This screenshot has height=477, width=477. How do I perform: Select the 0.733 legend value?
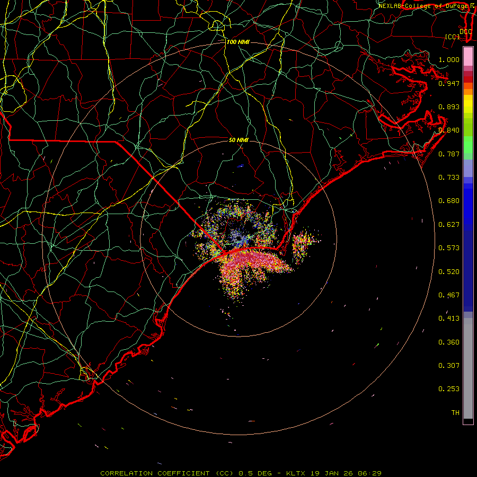coord(449,178)
